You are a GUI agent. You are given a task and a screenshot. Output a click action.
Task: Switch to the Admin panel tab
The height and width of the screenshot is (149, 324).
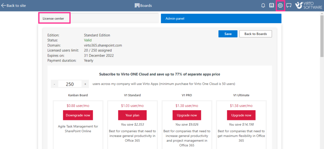coord(221,19)
